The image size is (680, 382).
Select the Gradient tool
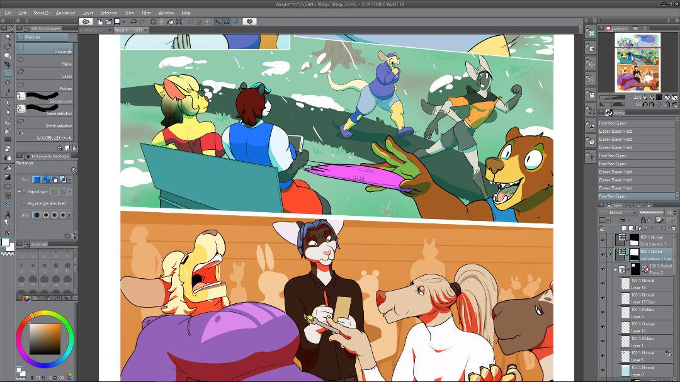(8, 177)
